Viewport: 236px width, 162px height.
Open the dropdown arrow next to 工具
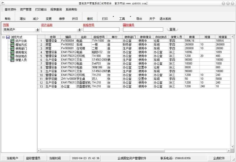pyautogui.click(x=130, y=17)
